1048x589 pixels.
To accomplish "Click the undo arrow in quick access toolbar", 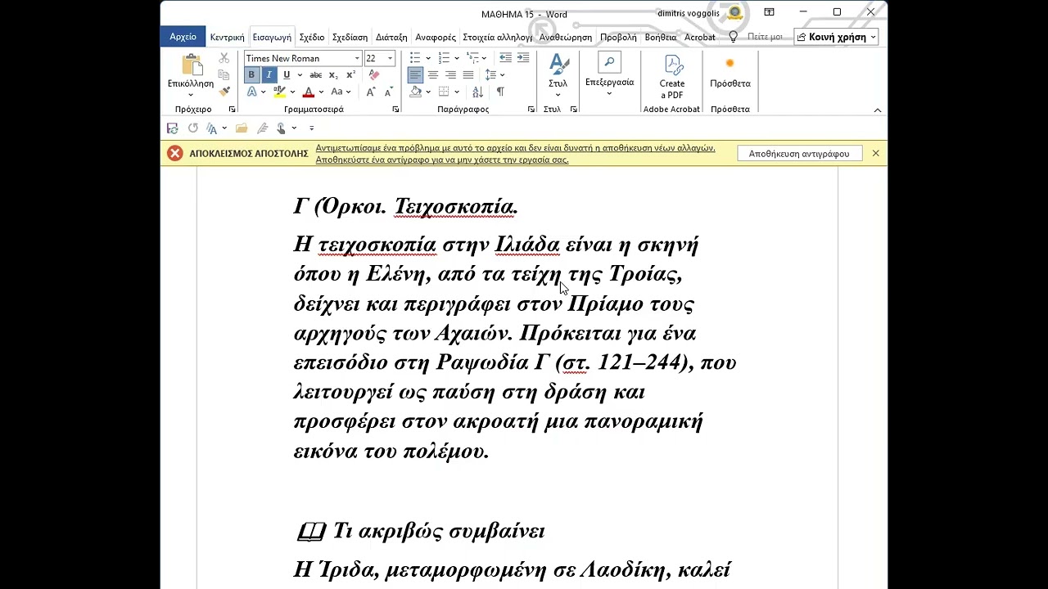I will point(193,128).
